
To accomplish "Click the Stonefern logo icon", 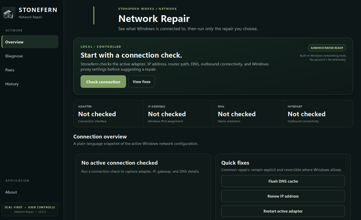I will coord(9,13).
